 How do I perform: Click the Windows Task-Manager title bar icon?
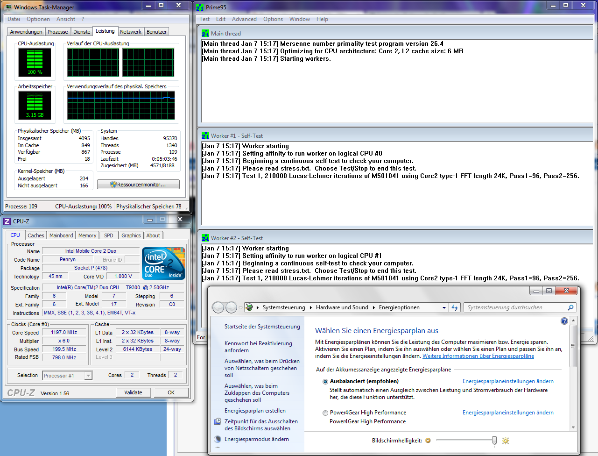(8, 7)
